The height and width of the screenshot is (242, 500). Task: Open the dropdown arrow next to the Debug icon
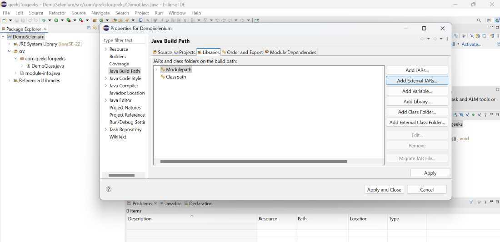(x=50, y=20)
